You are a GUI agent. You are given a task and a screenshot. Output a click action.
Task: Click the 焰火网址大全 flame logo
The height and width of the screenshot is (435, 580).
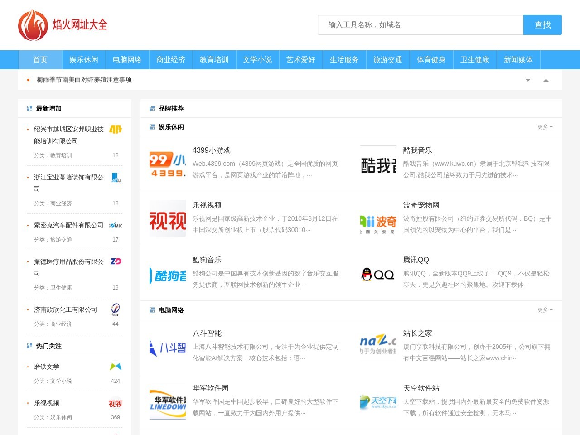(x=63, y=25)
